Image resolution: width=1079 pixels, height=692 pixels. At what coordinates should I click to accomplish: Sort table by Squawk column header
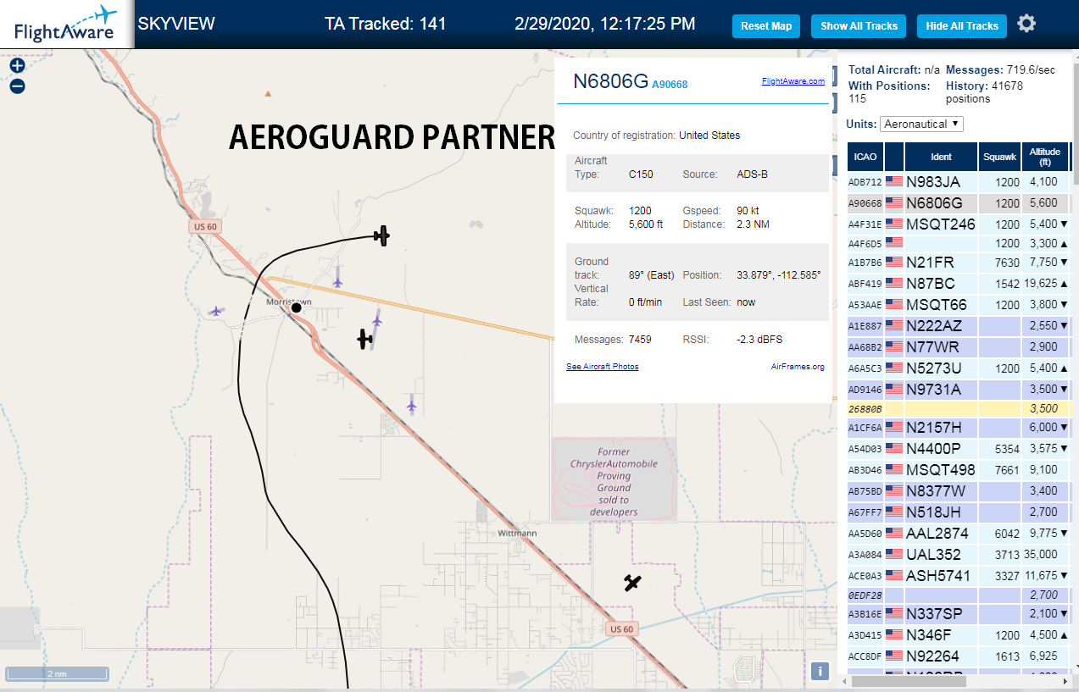pos(999,157)
